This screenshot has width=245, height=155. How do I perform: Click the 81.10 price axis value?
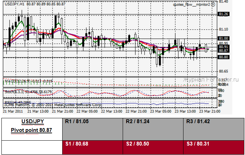[224, 29]
